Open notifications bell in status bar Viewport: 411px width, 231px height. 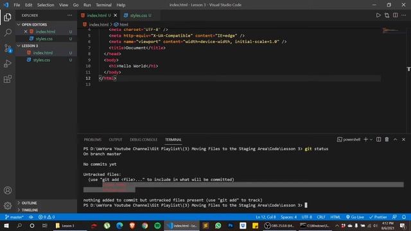[404, 217]
